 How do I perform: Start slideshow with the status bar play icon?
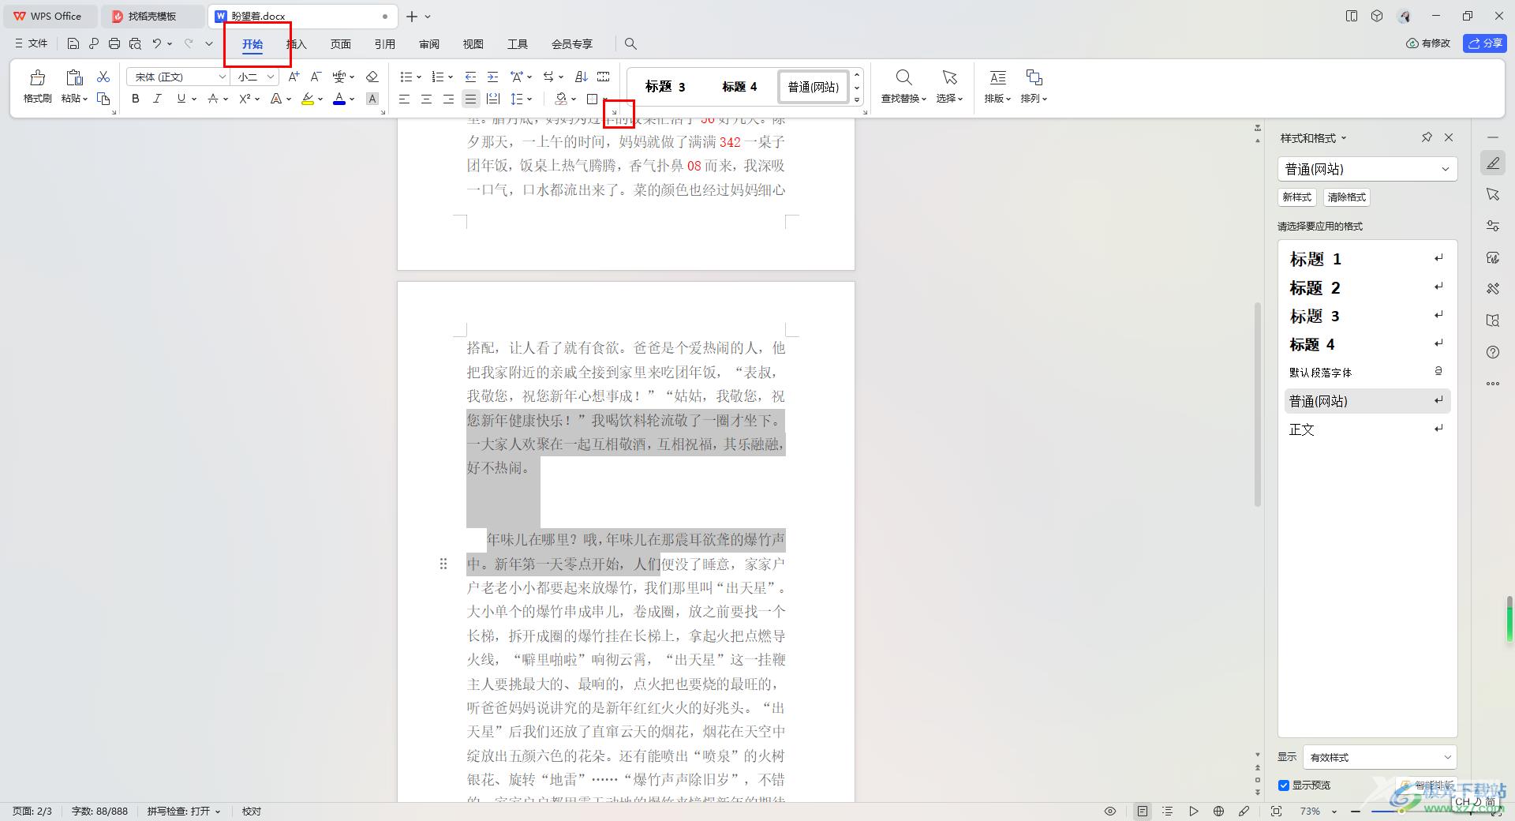tap(1194, 811)
